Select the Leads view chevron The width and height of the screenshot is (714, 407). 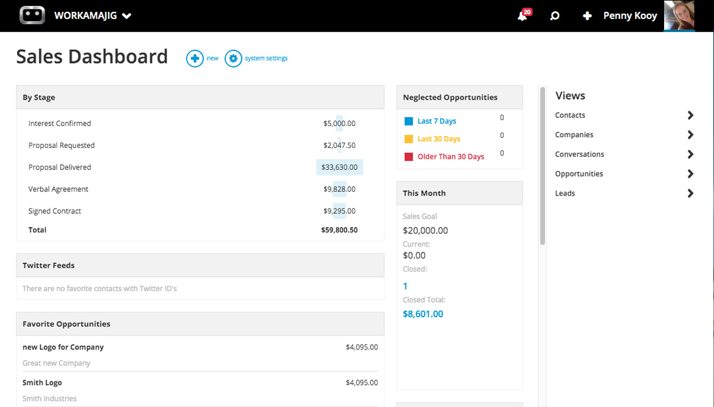[x=690, y=193]
